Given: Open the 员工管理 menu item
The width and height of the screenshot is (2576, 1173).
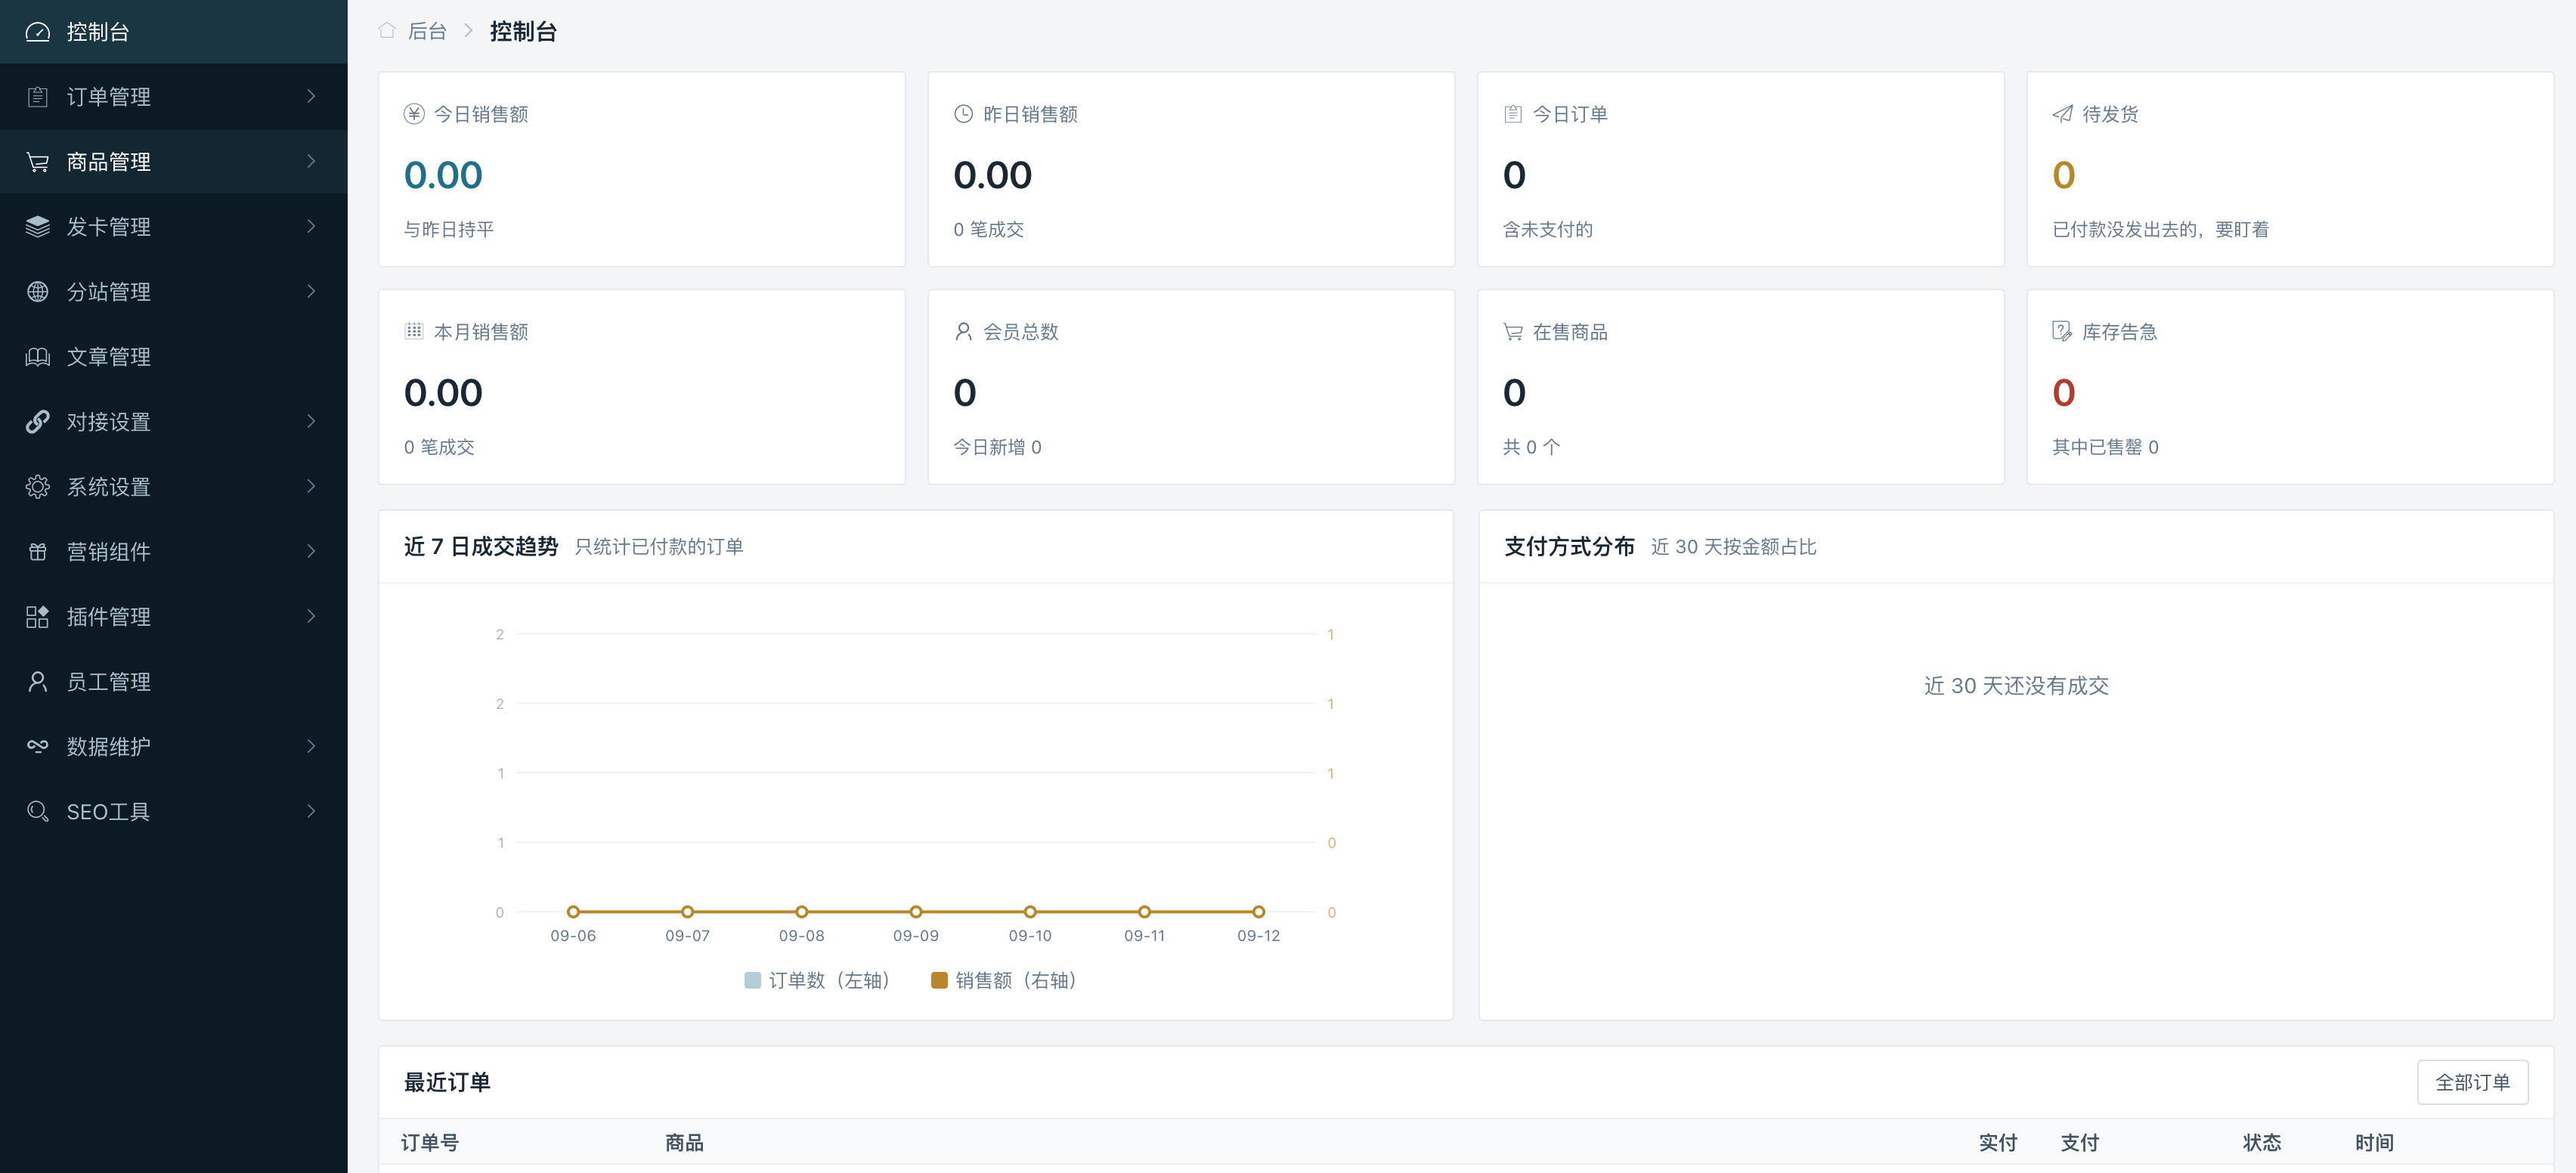Looking at the screenshot, I should click(174, 682).
